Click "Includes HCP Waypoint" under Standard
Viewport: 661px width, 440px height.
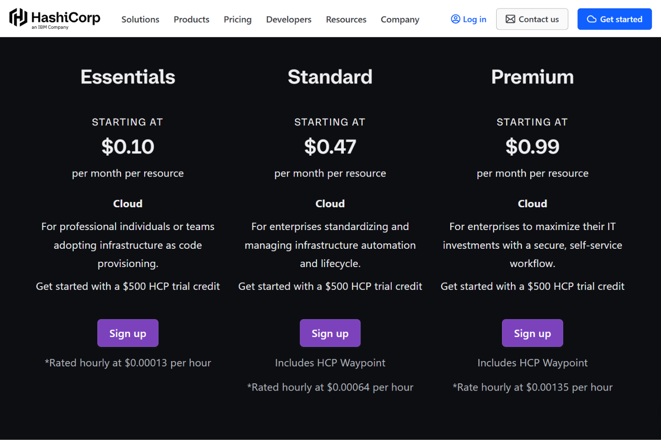coord(330,363)
